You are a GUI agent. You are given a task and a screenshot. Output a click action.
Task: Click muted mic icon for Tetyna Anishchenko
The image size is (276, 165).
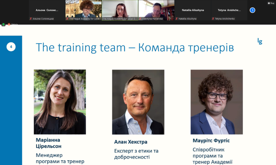click(x=213, y=19)
